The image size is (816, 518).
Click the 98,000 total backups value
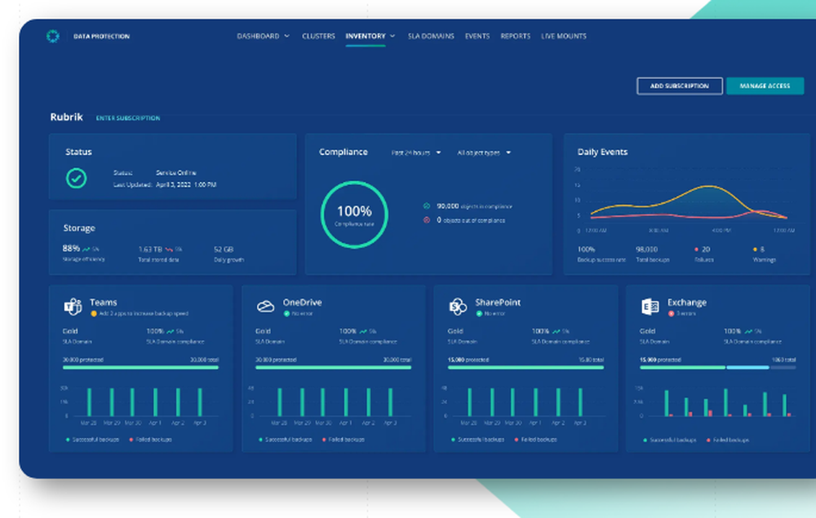(x=647, y=250)
